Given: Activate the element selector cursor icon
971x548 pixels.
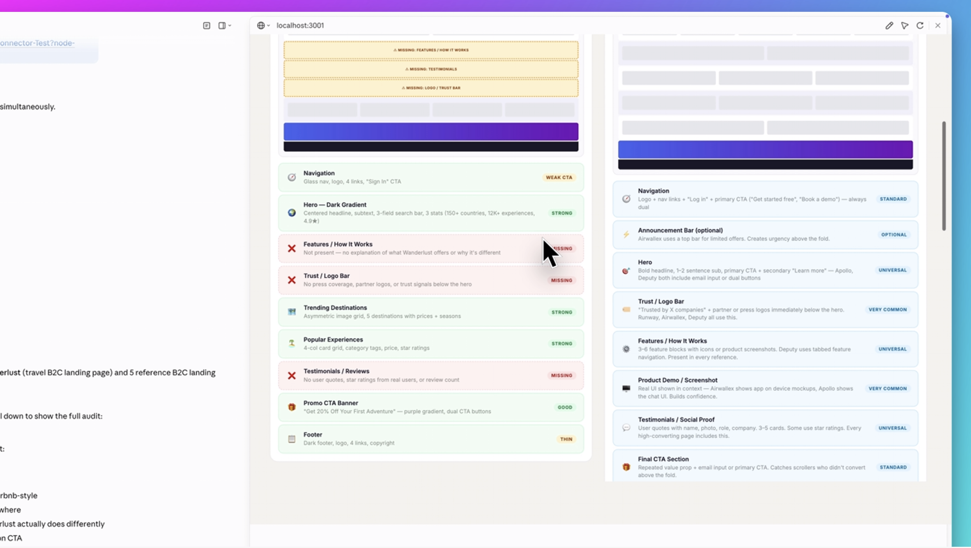Looking at the screenshot, I should tap(904, 25).
